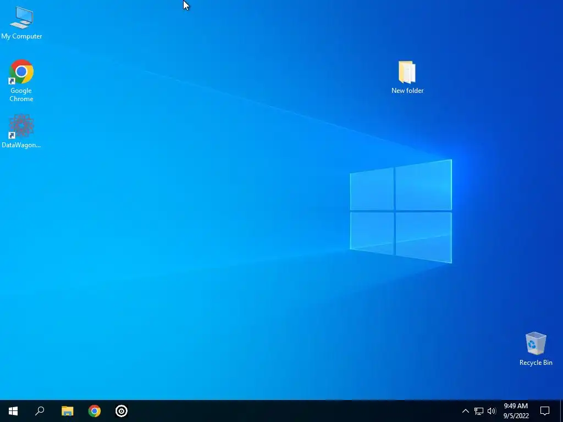The height and width of the screenshot is (422, 563).
Task: Click the 'Recycle Bin' label text
Action: coord(536,363)
